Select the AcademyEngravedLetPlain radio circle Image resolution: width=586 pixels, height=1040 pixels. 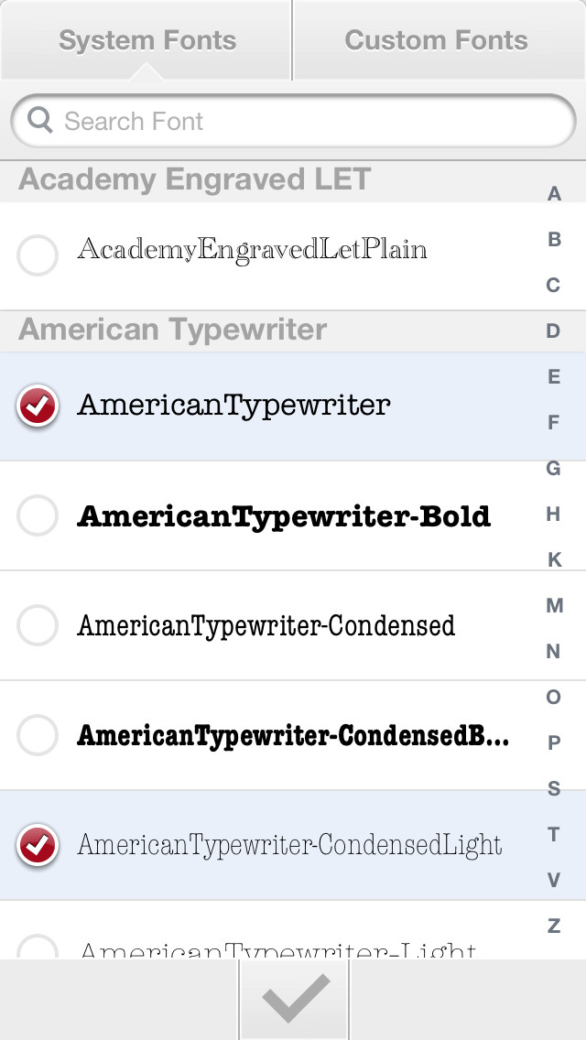[x=38, y=255]
